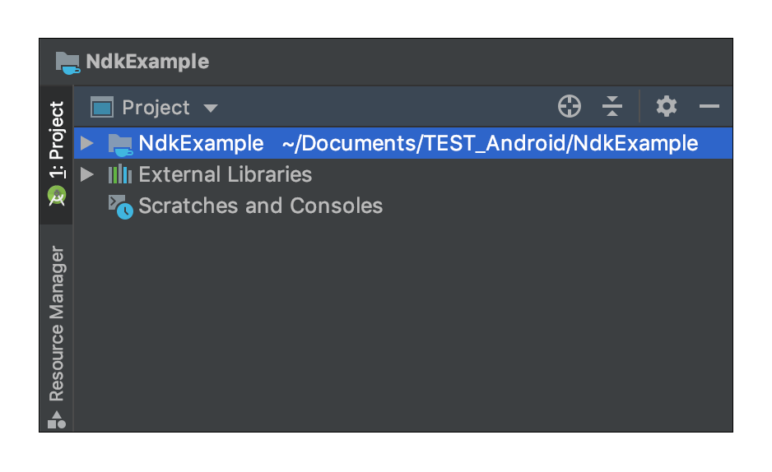Click the NdkExample folder icon in the breadcrumb
This screenshot has width=772, height=472.
click(67, 62)
